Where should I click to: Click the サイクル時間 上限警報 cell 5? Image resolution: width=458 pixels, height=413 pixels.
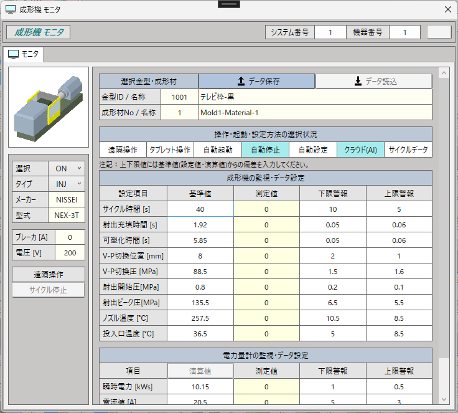point(399,209)
